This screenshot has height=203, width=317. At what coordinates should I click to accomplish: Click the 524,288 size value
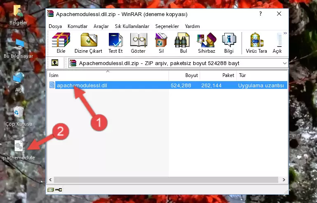(x=181, y=86)
